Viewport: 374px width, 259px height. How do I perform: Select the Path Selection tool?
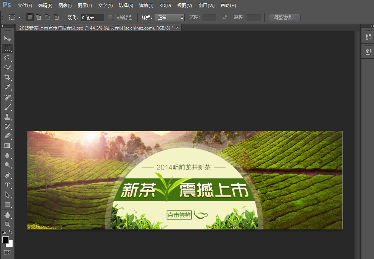pos(7,195)
